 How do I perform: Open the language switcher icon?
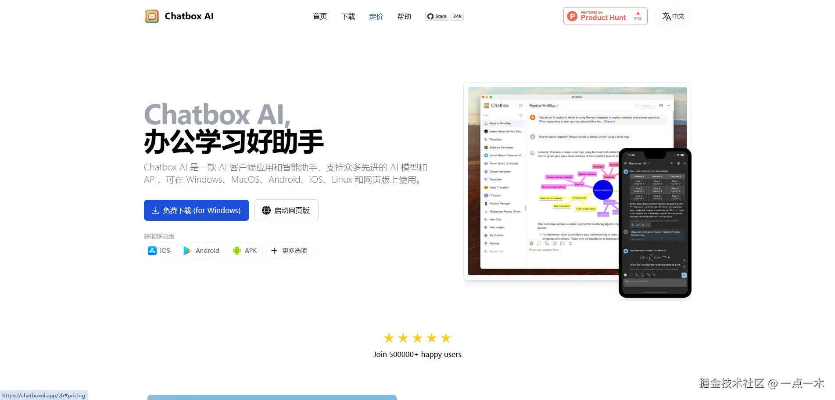(x=666, y=16)
